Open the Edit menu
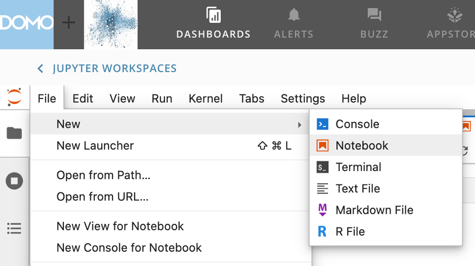475x266 pixels. [83, 98]
